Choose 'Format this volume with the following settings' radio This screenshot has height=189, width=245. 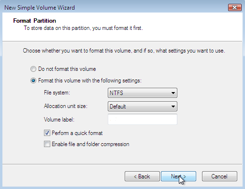coord(33,81)
